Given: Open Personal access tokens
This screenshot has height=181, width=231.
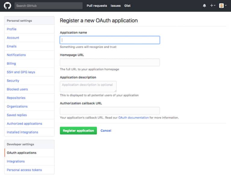Looking at the screenshot, I should click(x=29, y=170).
